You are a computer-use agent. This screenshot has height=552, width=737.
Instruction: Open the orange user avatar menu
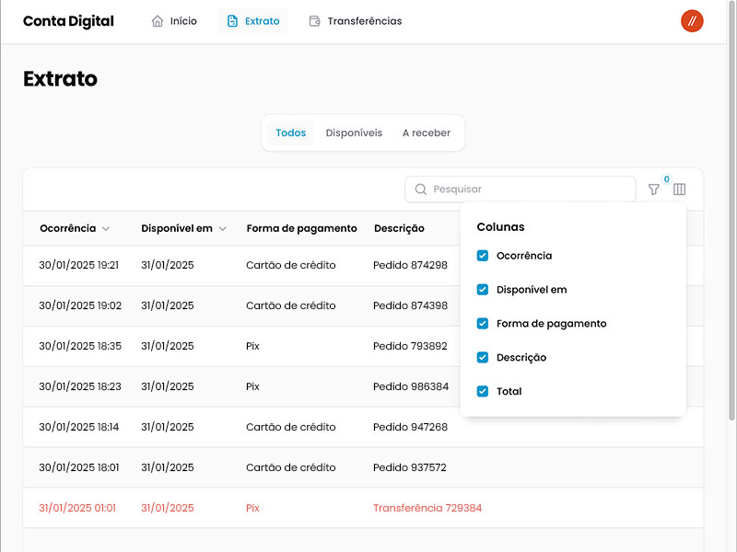point(692,21)
